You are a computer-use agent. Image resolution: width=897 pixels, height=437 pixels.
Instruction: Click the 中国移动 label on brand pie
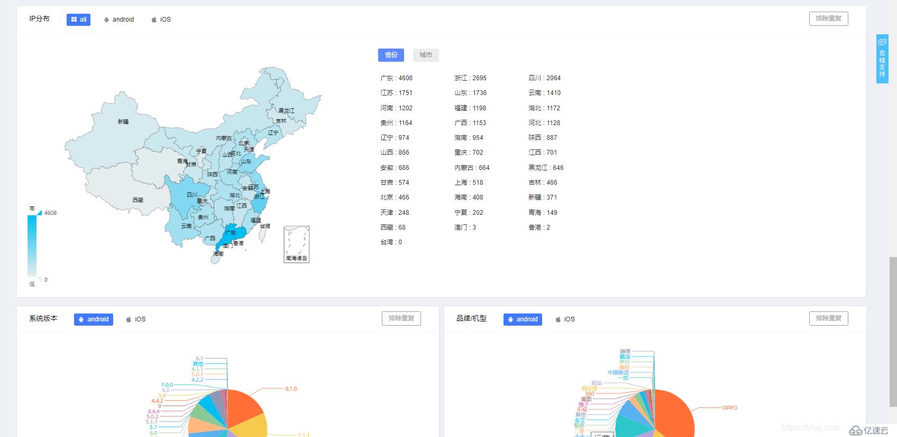pos(618,373)
